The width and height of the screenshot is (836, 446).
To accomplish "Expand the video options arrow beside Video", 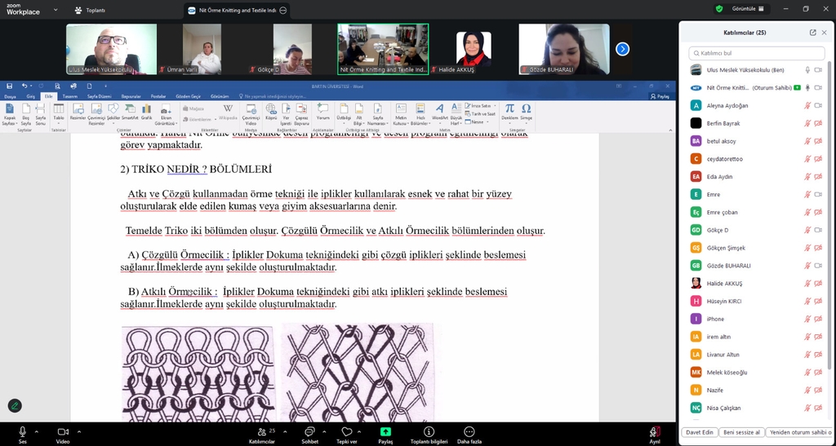I will [x=79, y=430].
